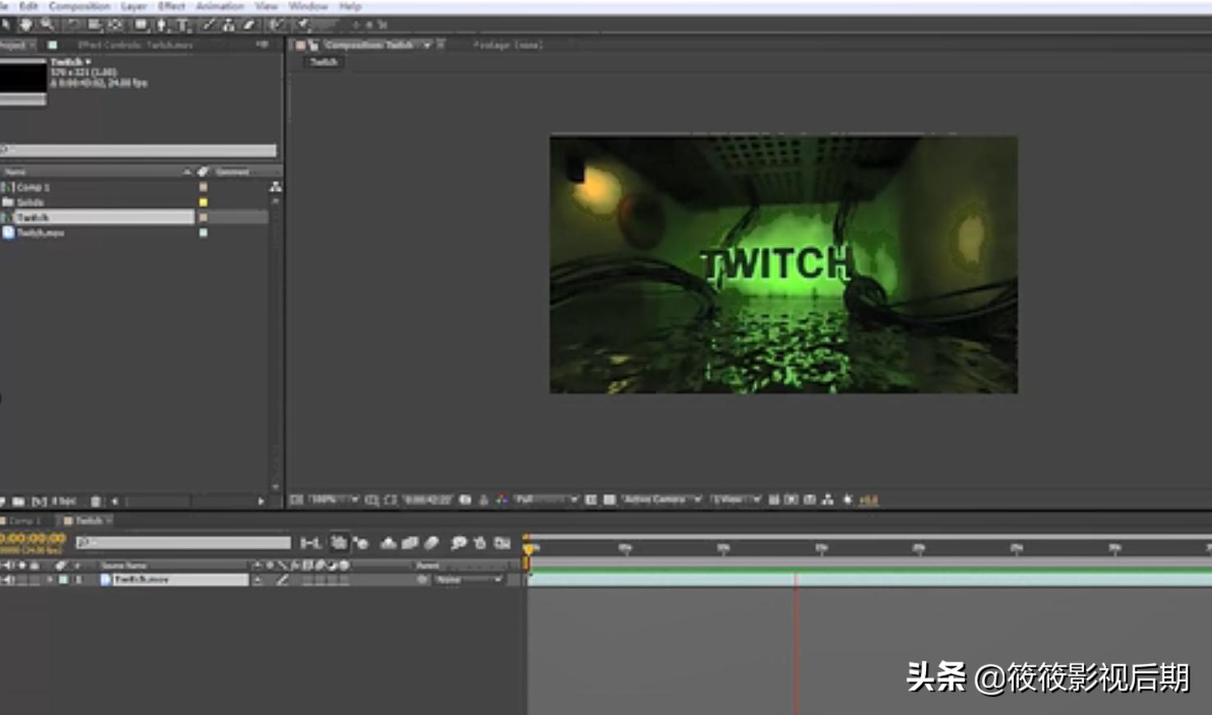1212x715 pixels.
Task: Select the Horizontal Type tool
Action: [182, 25]
